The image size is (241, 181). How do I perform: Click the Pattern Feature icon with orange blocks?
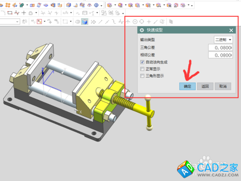(8, 5)
